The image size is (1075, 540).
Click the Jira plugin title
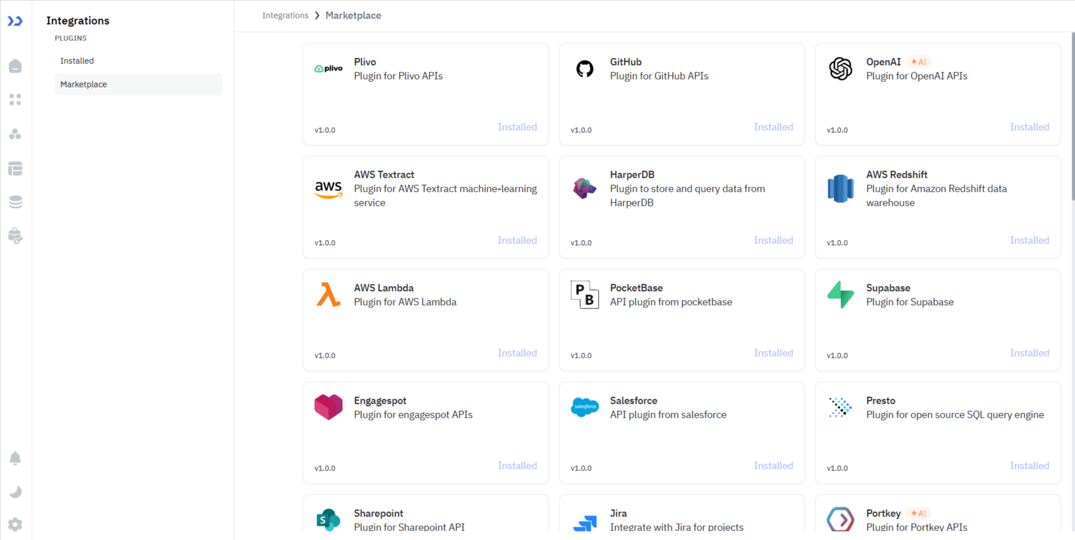pos(618,513)
